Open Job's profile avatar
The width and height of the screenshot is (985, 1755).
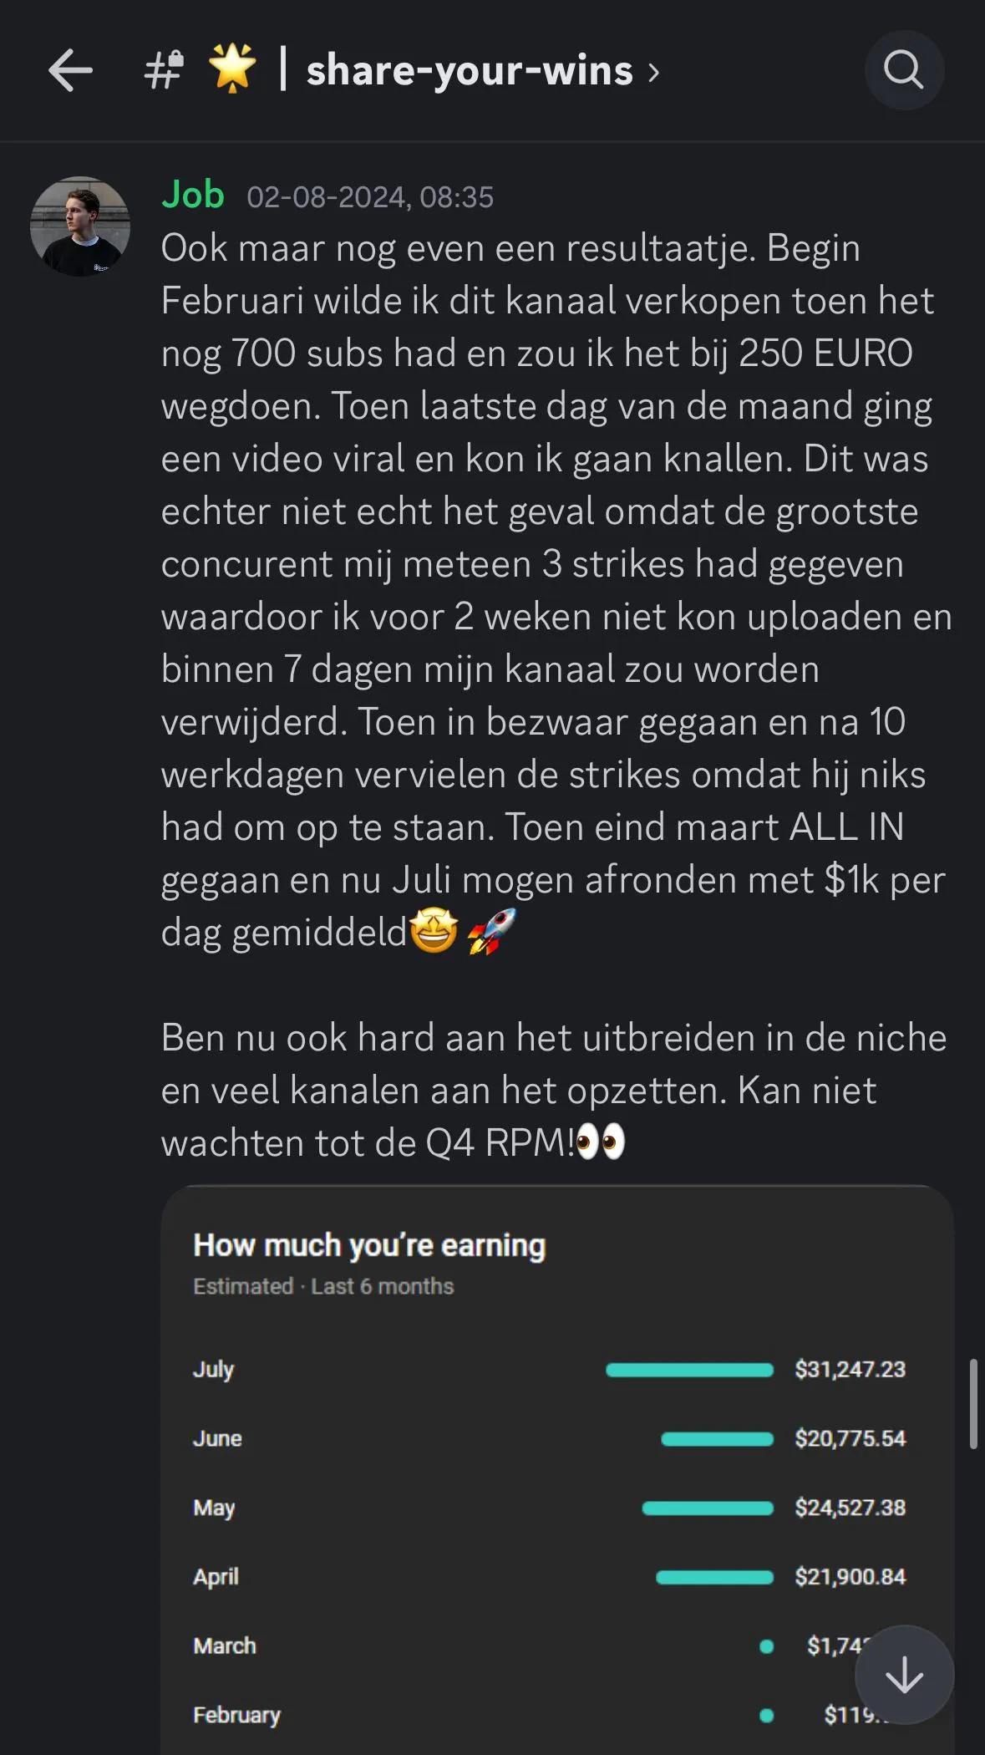[x=80, y=226]
